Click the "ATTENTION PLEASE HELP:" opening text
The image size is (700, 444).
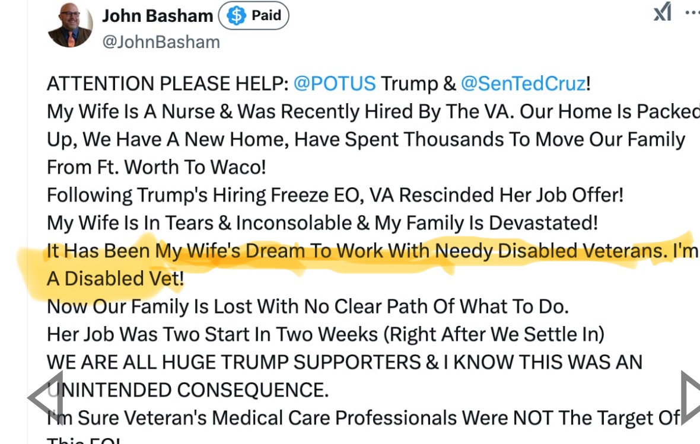coord(168,84)
